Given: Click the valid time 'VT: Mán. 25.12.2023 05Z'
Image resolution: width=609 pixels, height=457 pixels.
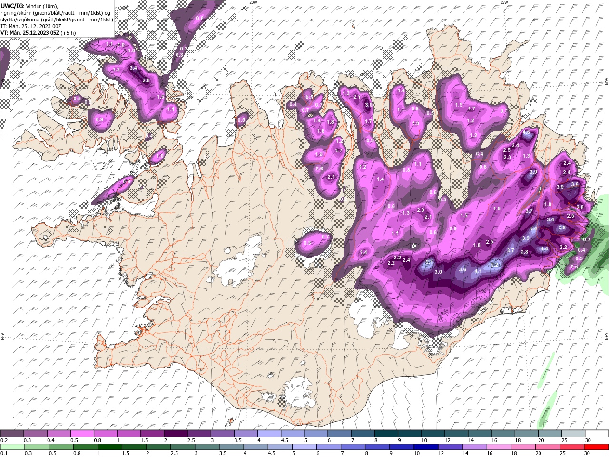Looking at the screenshot, I should point(30,33).
